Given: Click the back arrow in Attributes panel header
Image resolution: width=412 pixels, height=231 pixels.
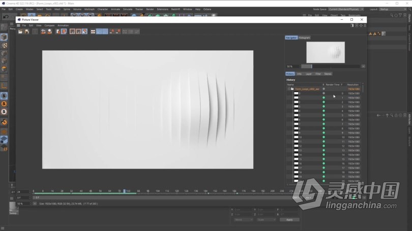Looking at the screenshot, I should tap(378, 115).
